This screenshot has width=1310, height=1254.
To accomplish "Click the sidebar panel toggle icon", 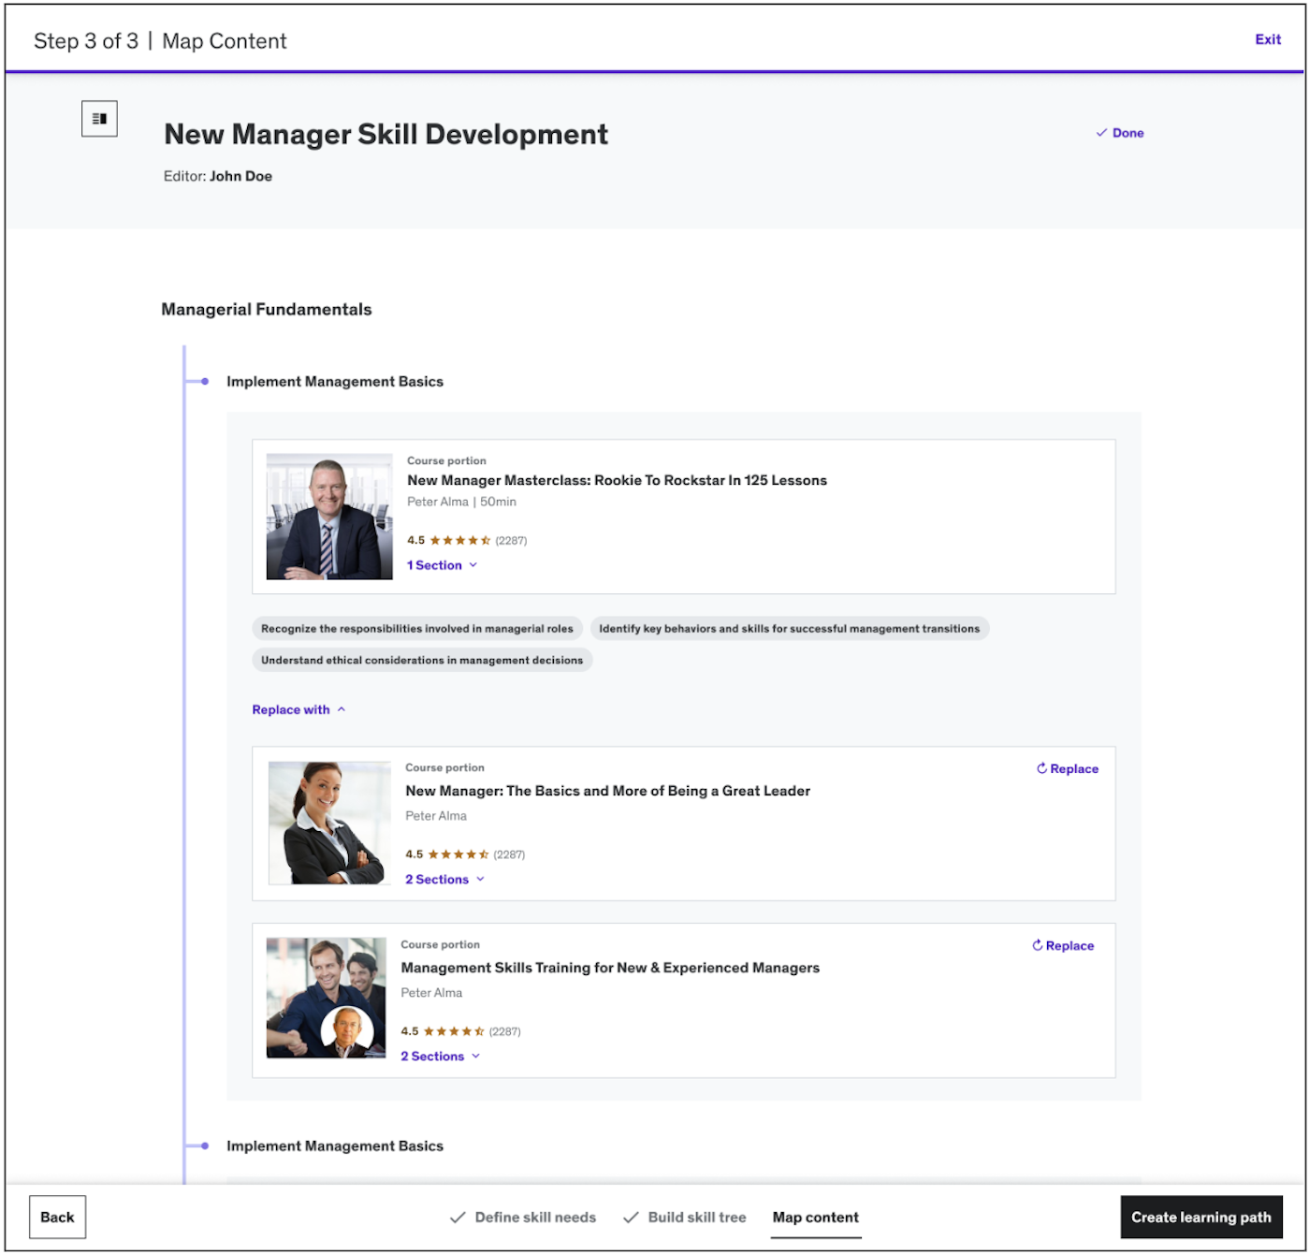I will [x=99, y=119].
